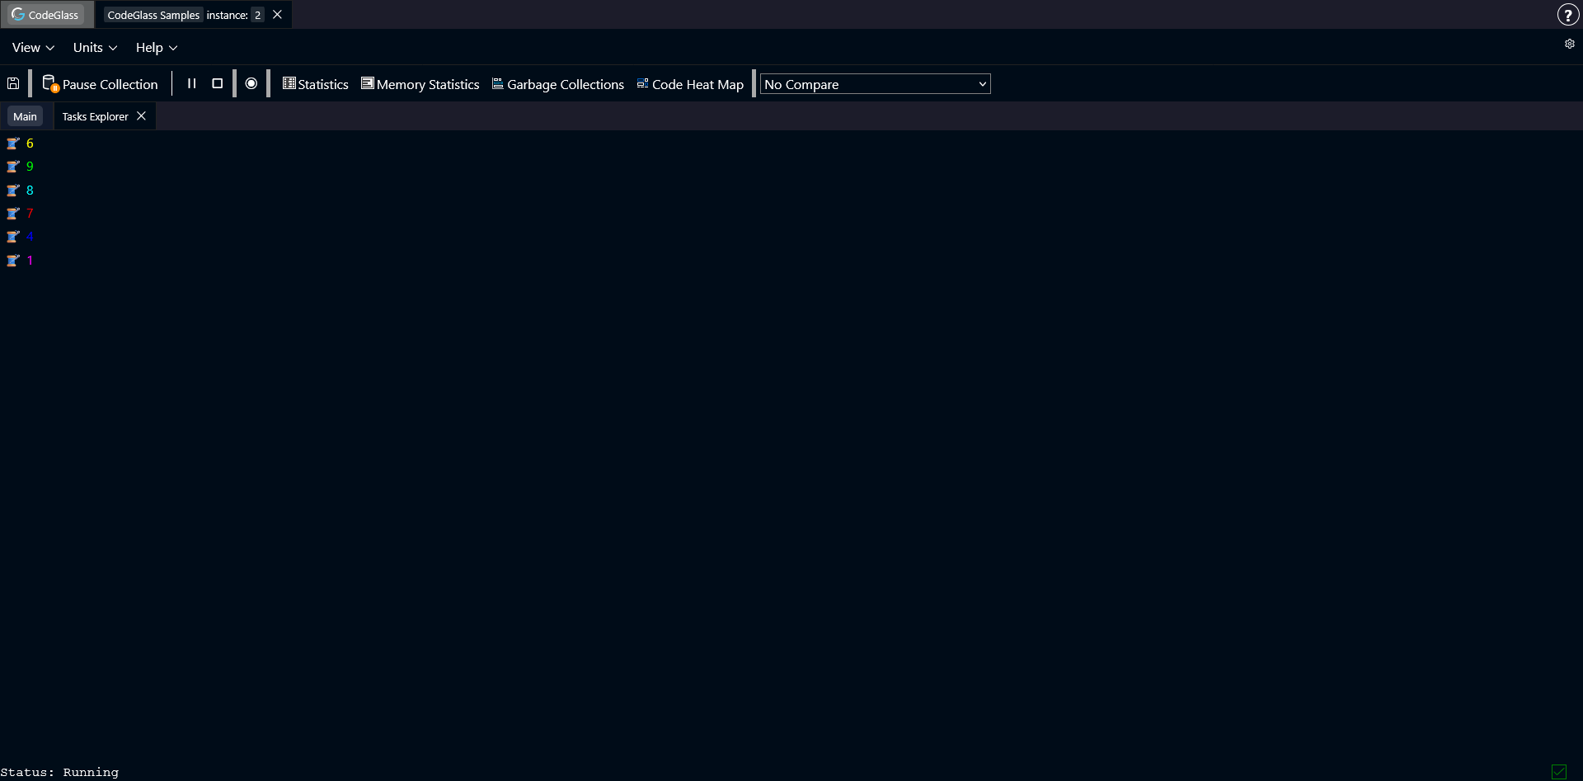The height and width of the screenshot is (781, 1583).
Task: Expand the Units menu
Action: [94, 47]
